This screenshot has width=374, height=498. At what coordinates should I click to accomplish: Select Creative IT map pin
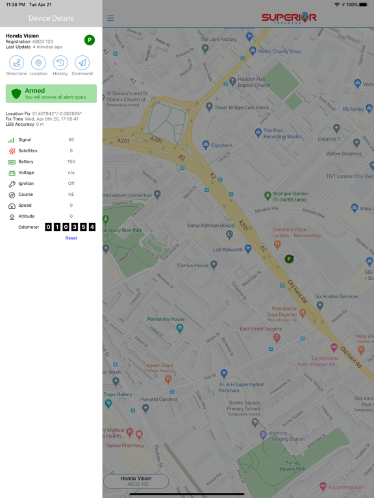336,128
